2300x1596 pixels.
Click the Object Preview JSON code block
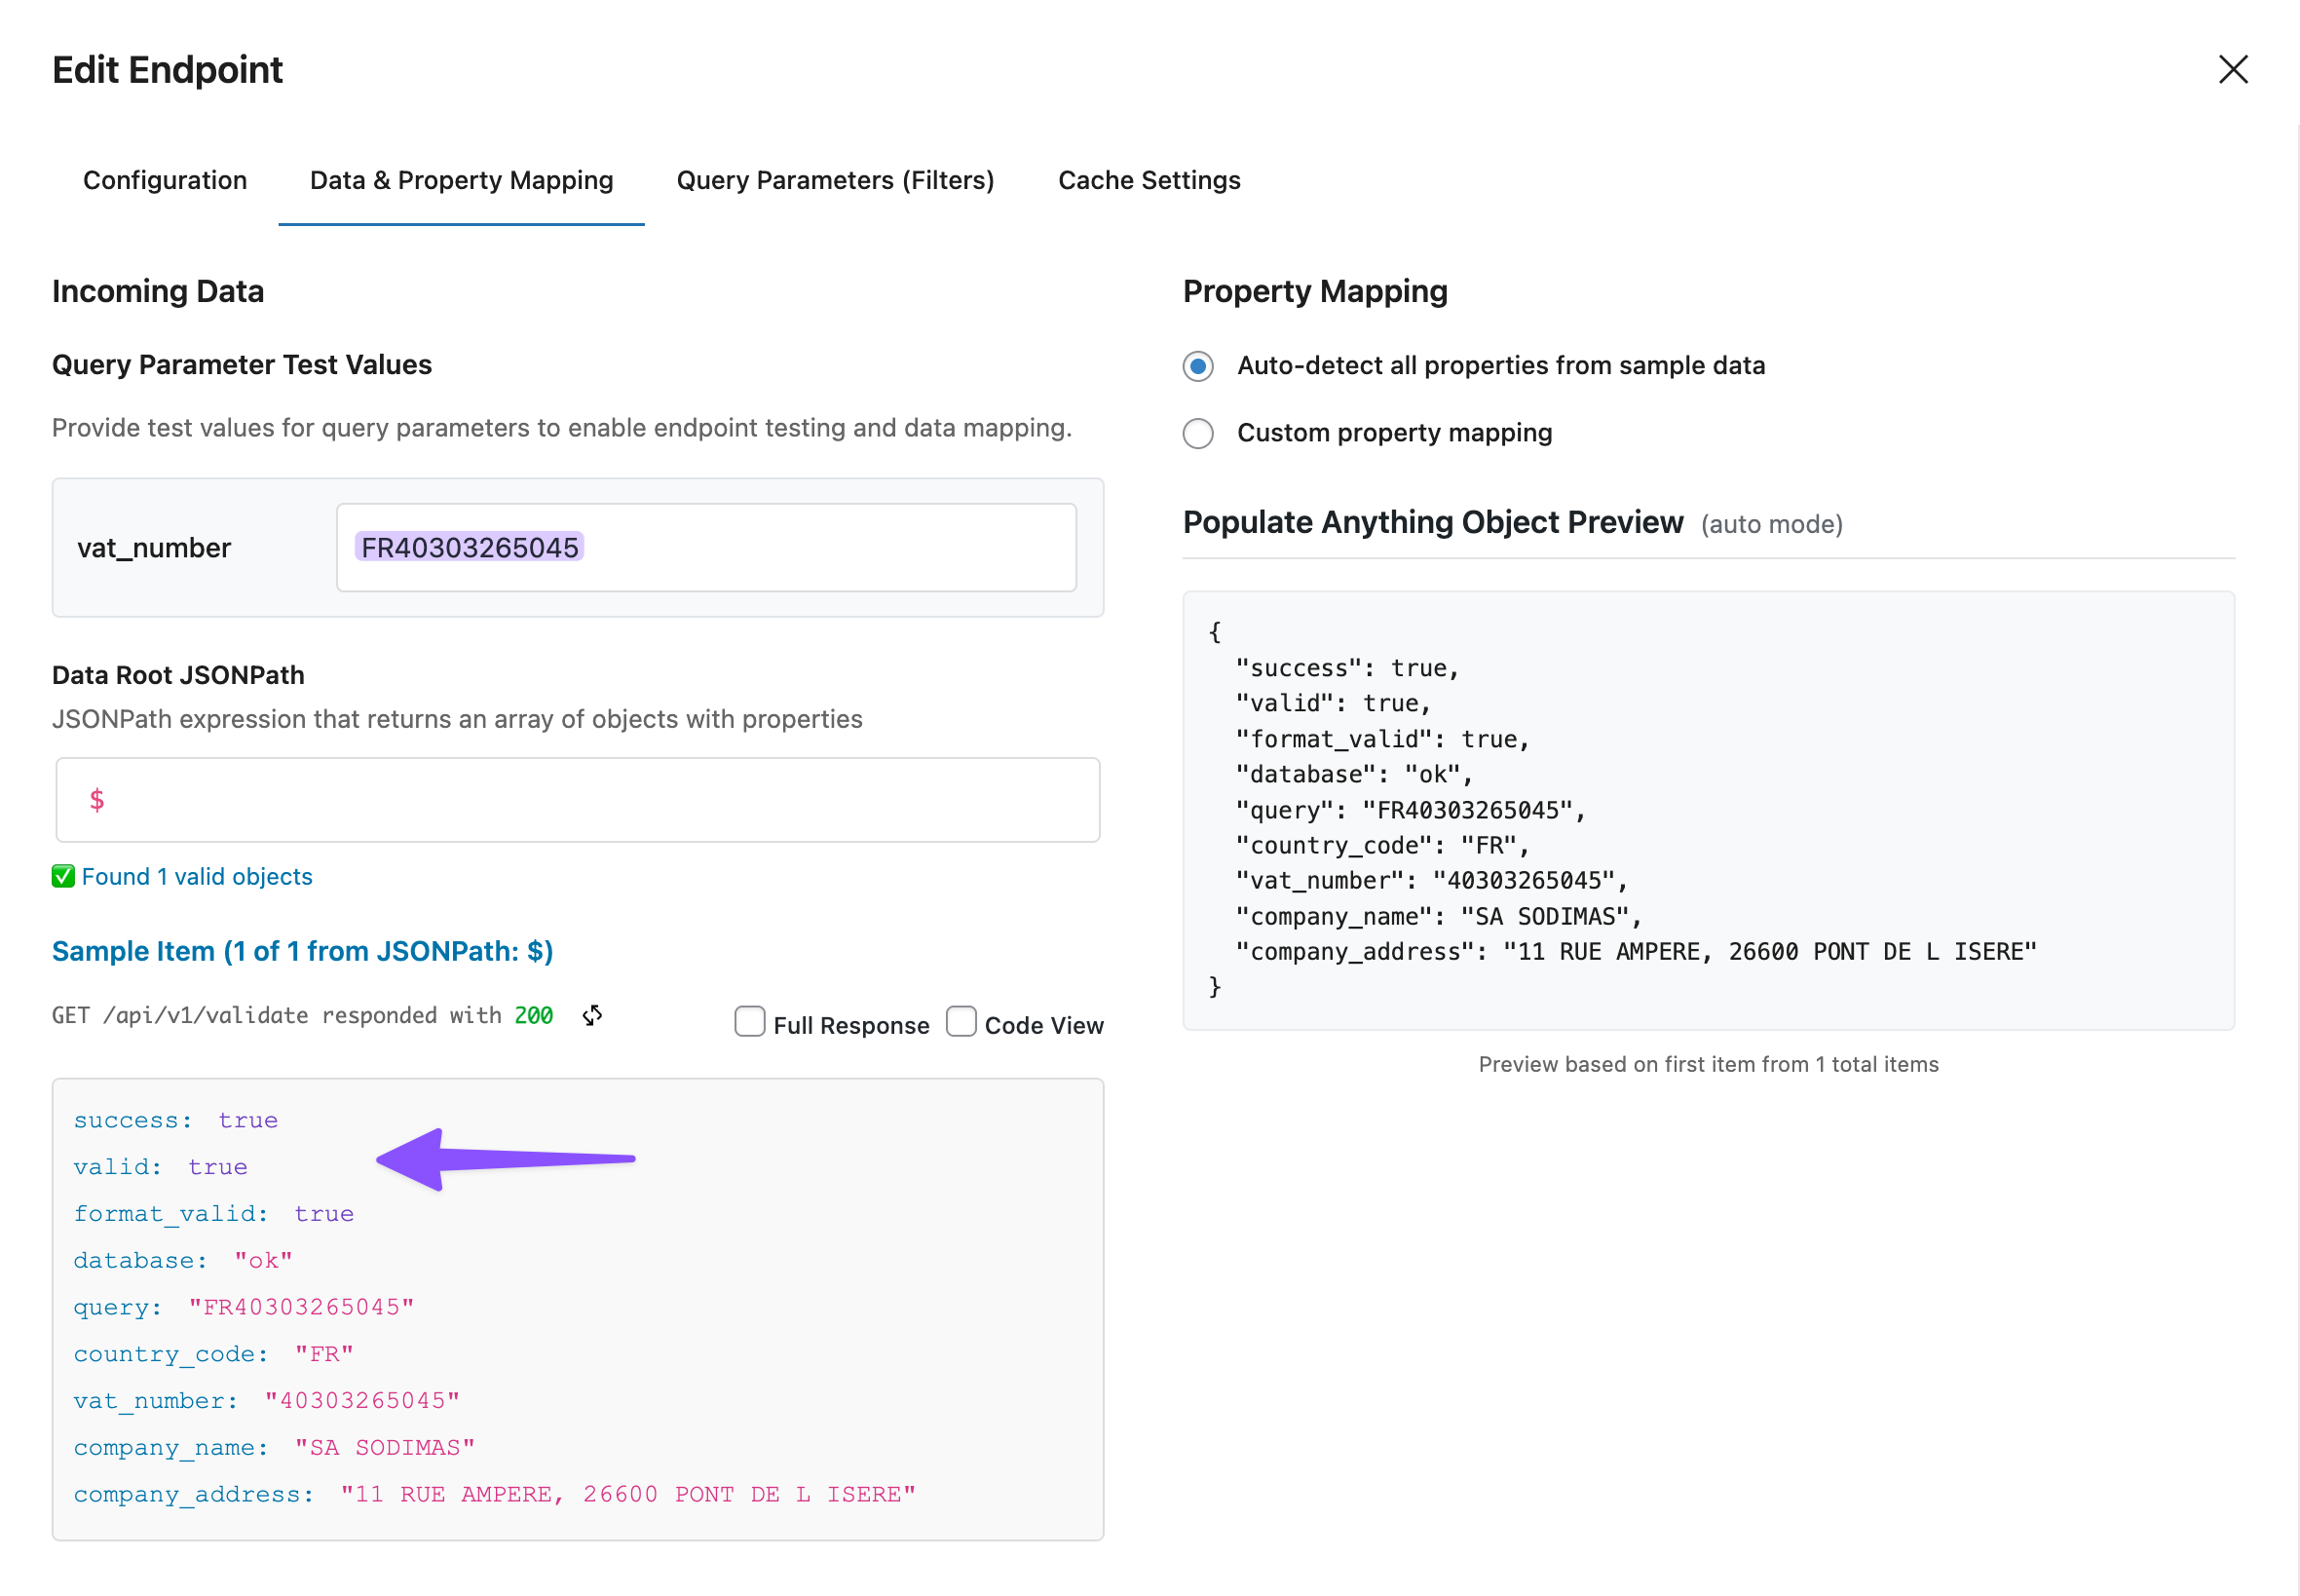click(x=1708, y=809)
